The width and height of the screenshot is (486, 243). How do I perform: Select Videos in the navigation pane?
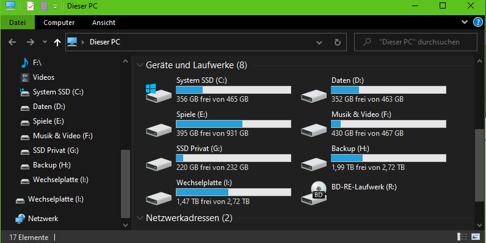(x=44, y=77)
